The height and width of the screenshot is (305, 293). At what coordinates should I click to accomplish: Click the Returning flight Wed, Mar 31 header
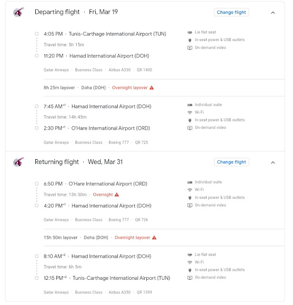tap(79, 162)
